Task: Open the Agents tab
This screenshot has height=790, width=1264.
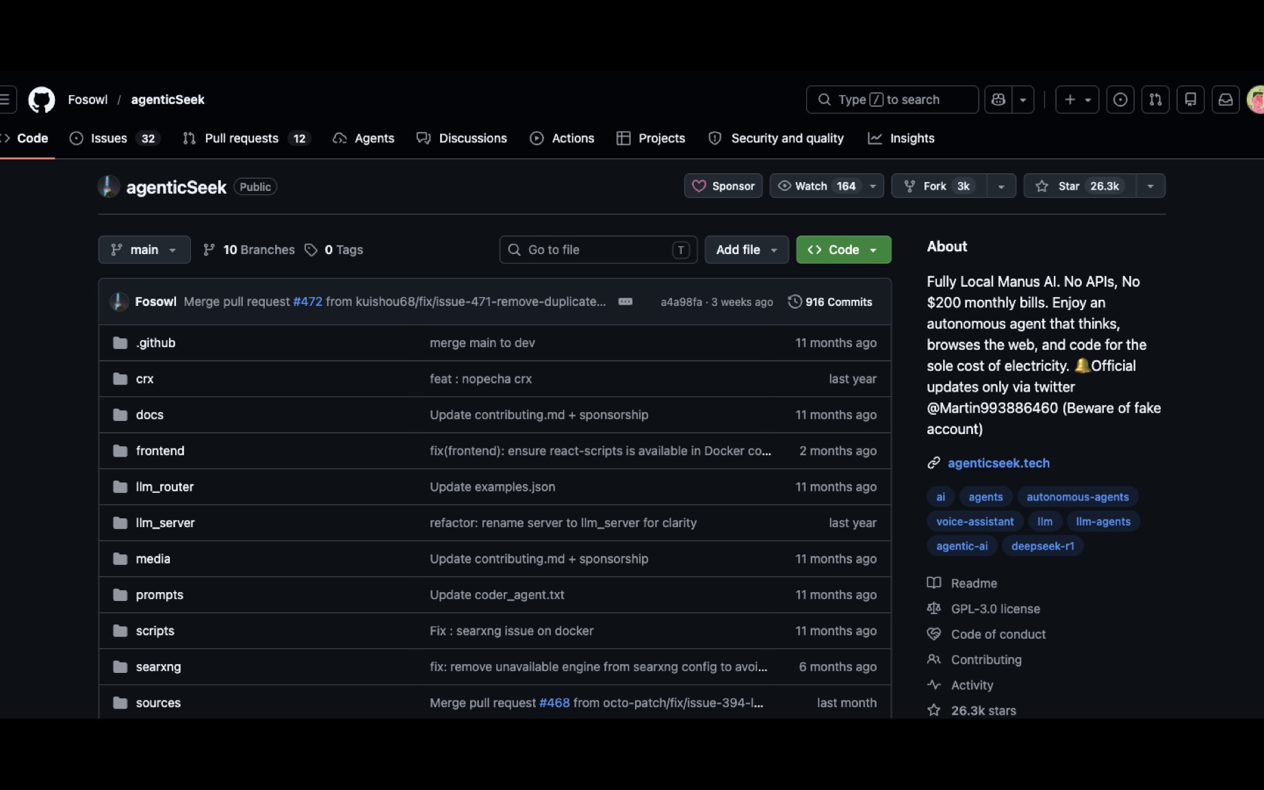Action: pos(363,138)
